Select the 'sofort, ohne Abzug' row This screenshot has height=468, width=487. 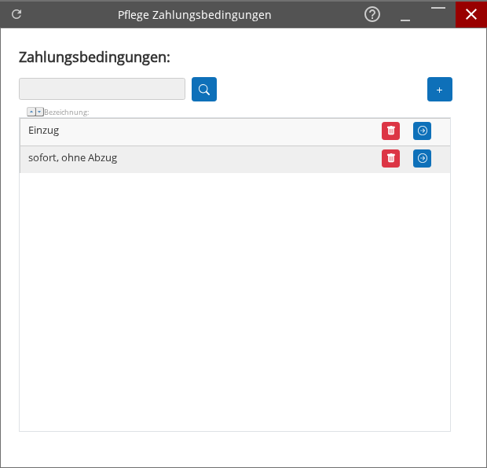click(196, 159)
